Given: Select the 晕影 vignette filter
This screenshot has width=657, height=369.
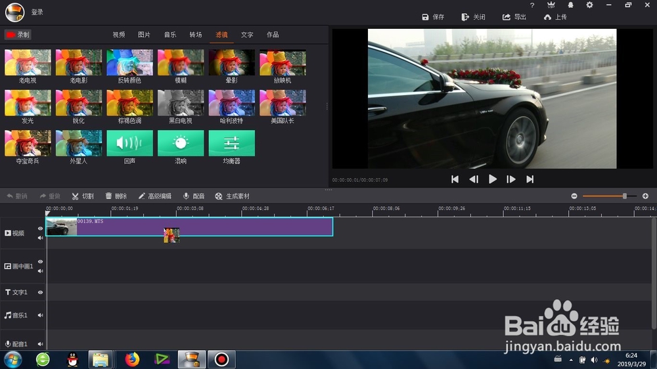Looking at the screenshot, I should [232, 62].
